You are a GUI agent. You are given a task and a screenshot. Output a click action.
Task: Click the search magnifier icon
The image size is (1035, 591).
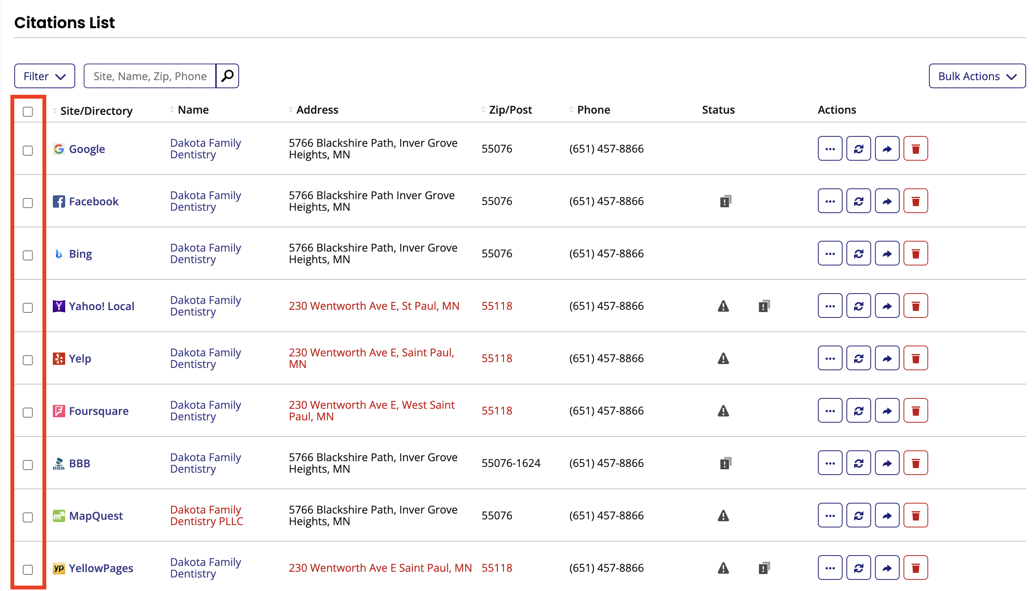(x=227, y=76)
